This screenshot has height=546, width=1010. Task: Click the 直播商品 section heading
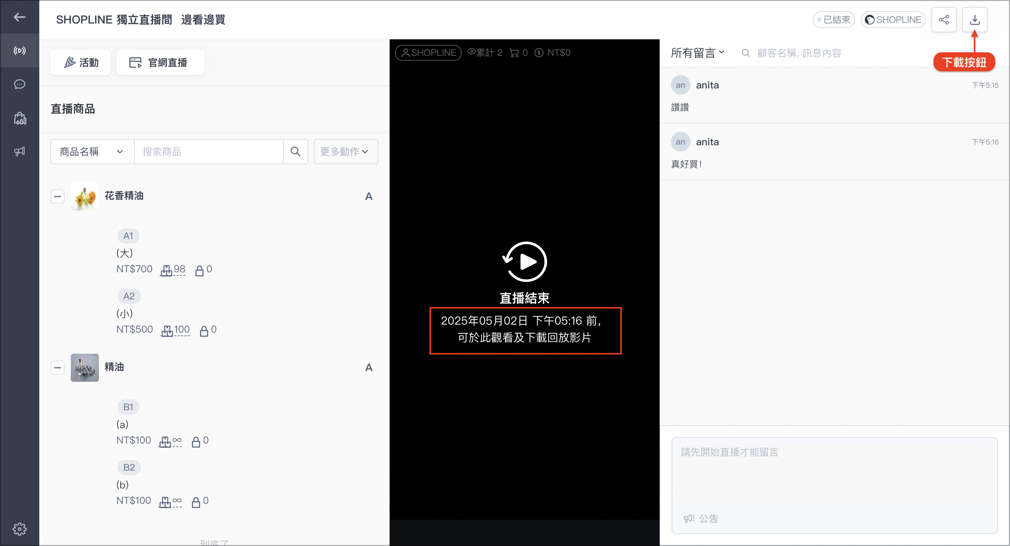[x=73, y=109]
